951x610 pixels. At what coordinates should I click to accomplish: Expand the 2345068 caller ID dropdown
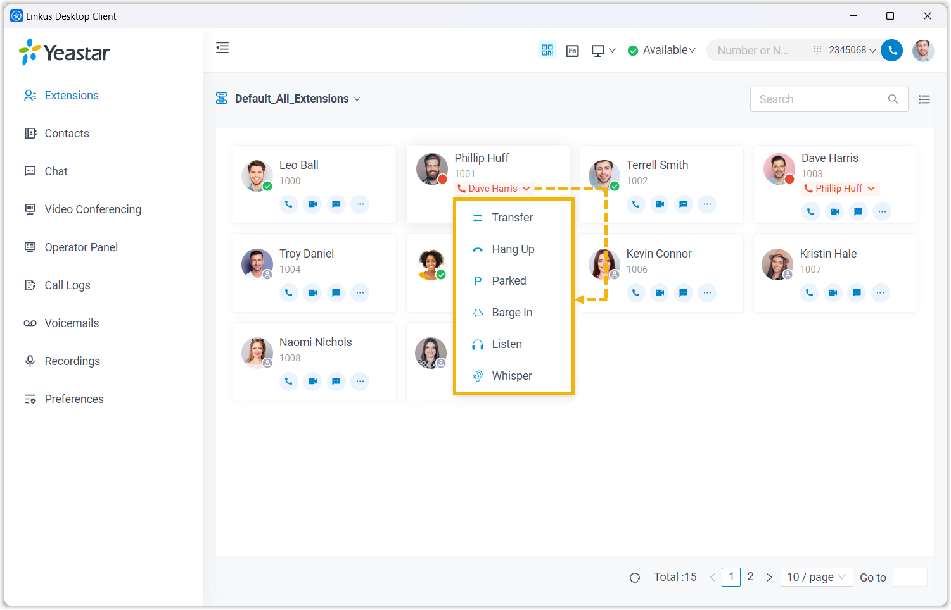(x=852, y=50)
